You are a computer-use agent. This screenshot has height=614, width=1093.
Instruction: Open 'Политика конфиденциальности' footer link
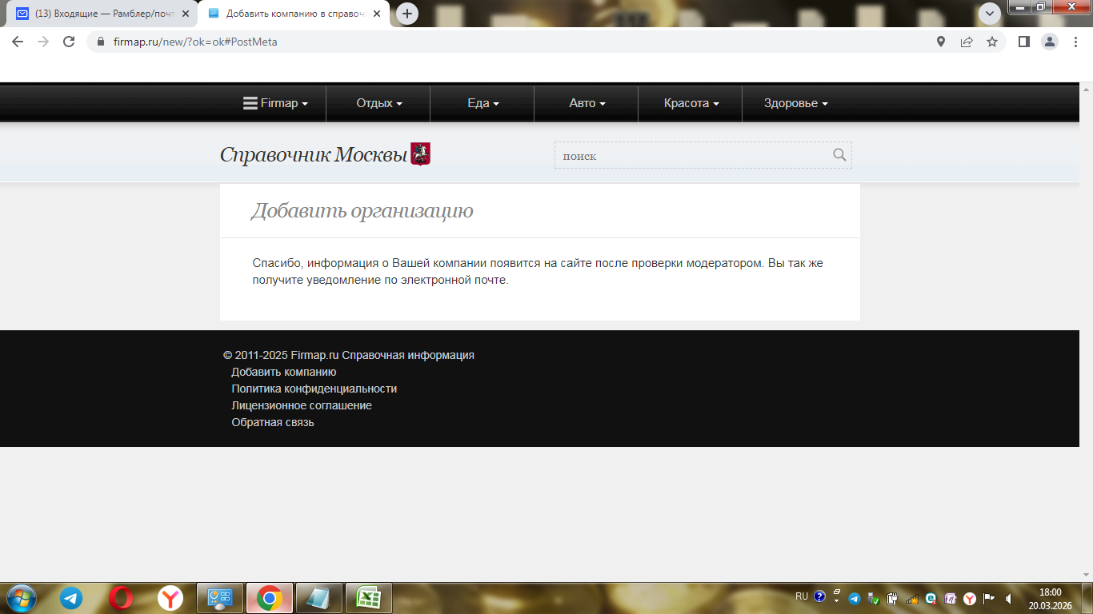314,389
